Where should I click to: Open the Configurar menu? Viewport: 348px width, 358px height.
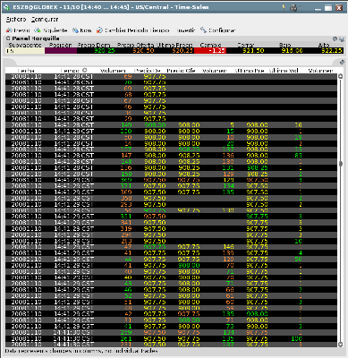pyautogui.click(x=45, y=20)
